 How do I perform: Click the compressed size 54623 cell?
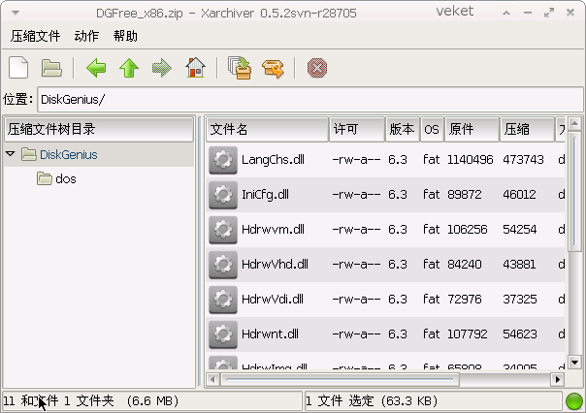(520, 334)
